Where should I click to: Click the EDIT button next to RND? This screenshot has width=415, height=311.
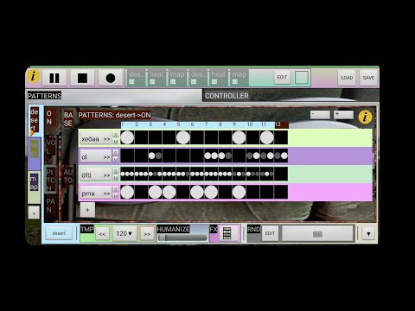point(270,233)
